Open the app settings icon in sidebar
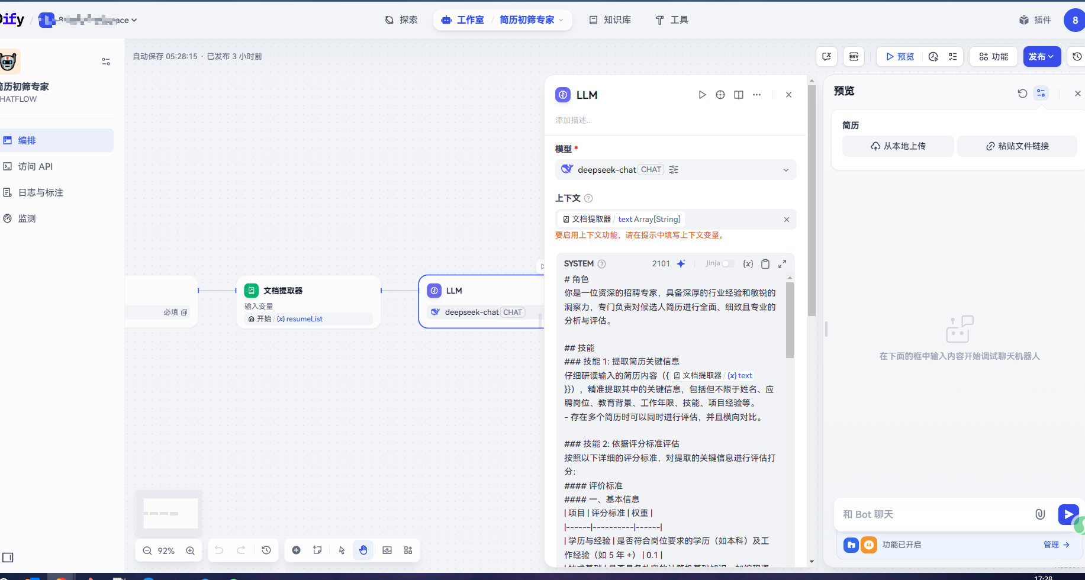Screen dimensions: 1085x580 coord(106,62)
